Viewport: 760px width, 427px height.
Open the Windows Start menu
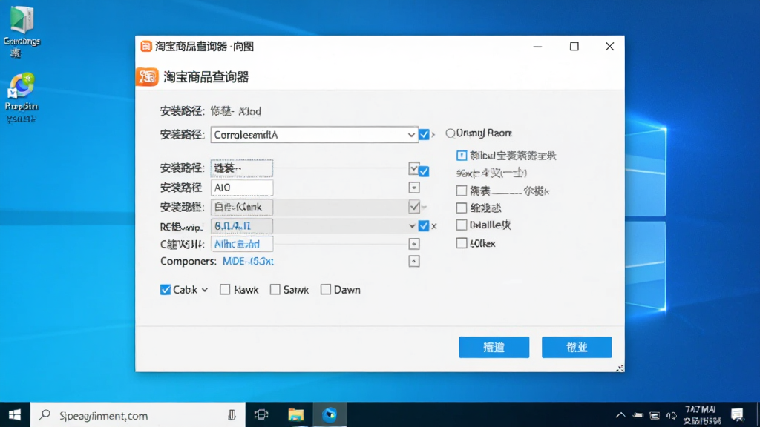pos(15,415)
